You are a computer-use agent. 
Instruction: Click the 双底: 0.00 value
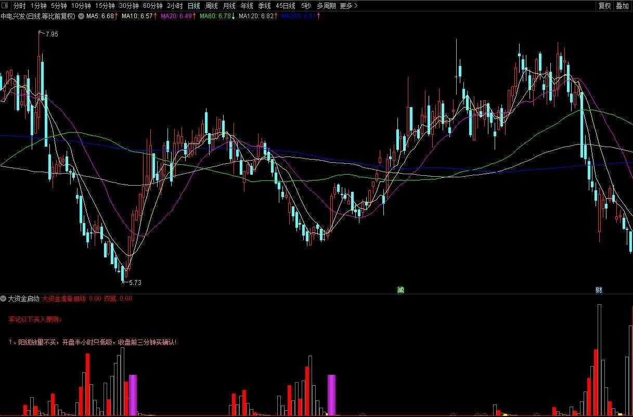tap(118, 298)
